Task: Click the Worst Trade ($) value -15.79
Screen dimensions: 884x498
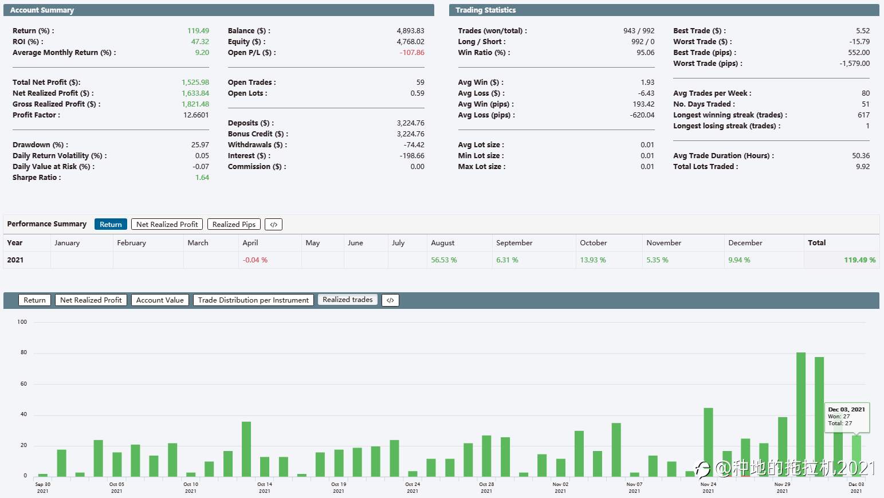Action: 859,42
